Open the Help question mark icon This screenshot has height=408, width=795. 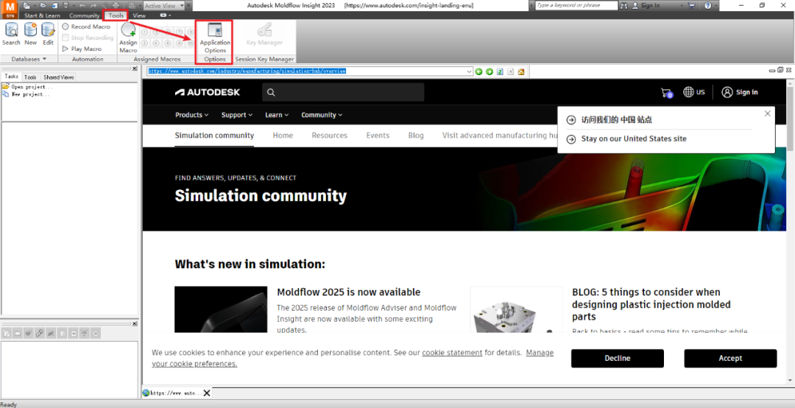click(x=708, y=6)
